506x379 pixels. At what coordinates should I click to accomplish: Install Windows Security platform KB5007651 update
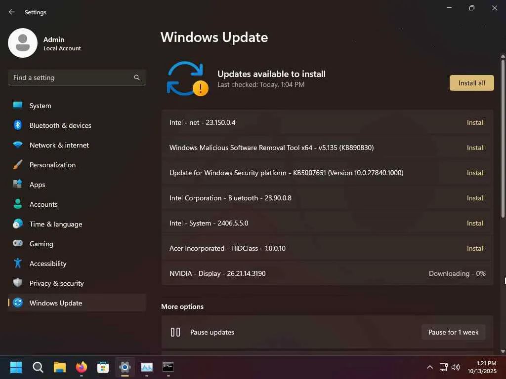tap(475, 173)
